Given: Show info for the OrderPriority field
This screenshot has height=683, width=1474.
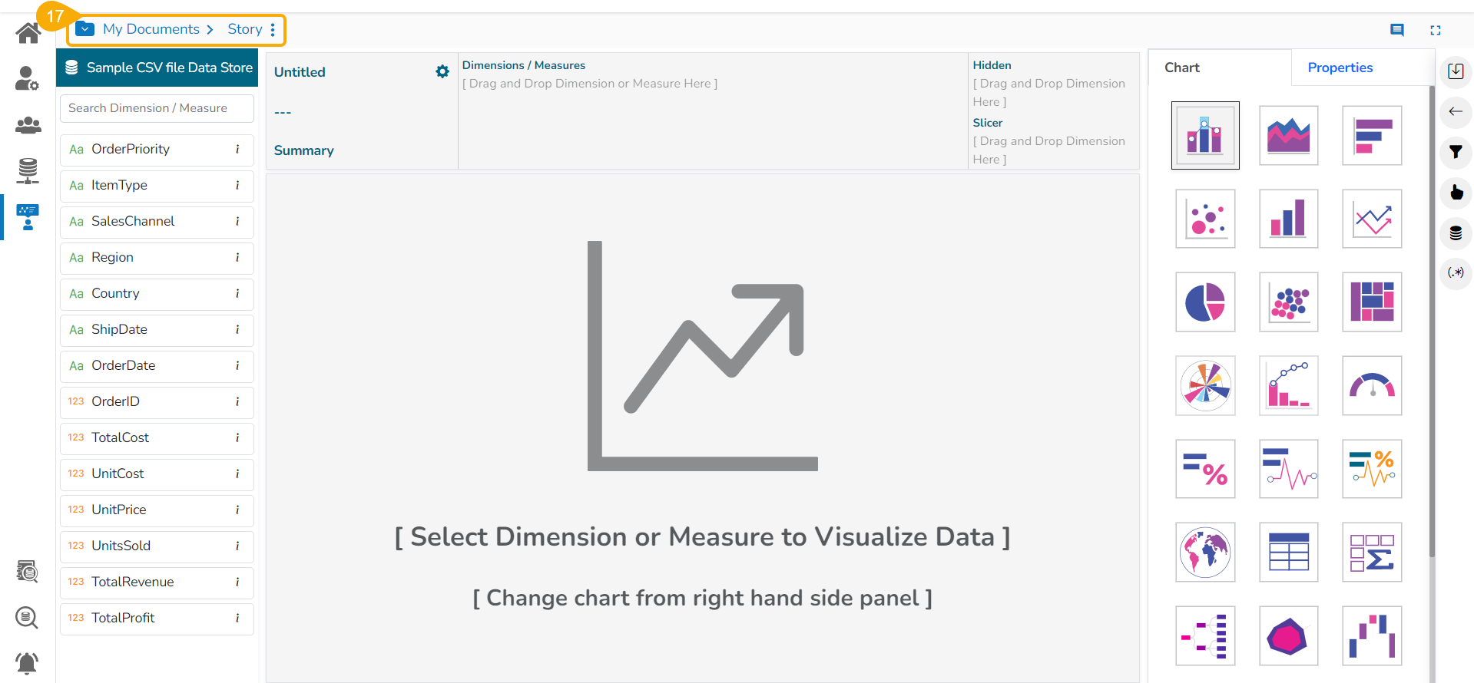Looking at the screenshot, I should 237,149.
